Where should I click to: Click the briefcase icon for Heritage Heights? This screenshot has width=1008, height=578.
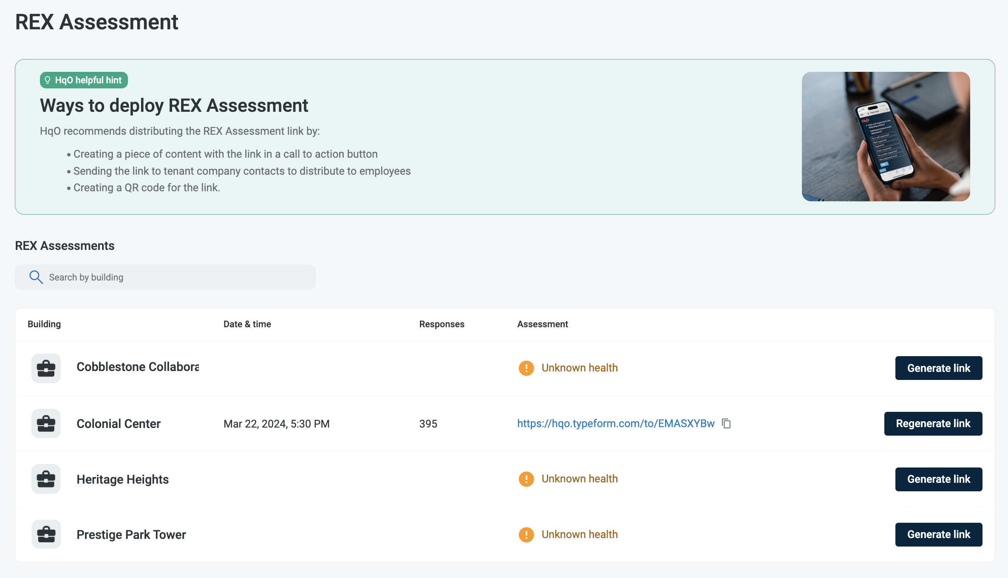pos(46,479)
